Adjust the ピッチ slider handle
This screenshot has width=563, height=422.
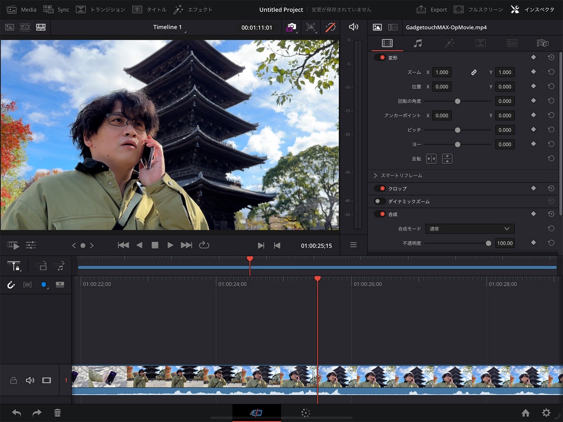coord(457,130)
